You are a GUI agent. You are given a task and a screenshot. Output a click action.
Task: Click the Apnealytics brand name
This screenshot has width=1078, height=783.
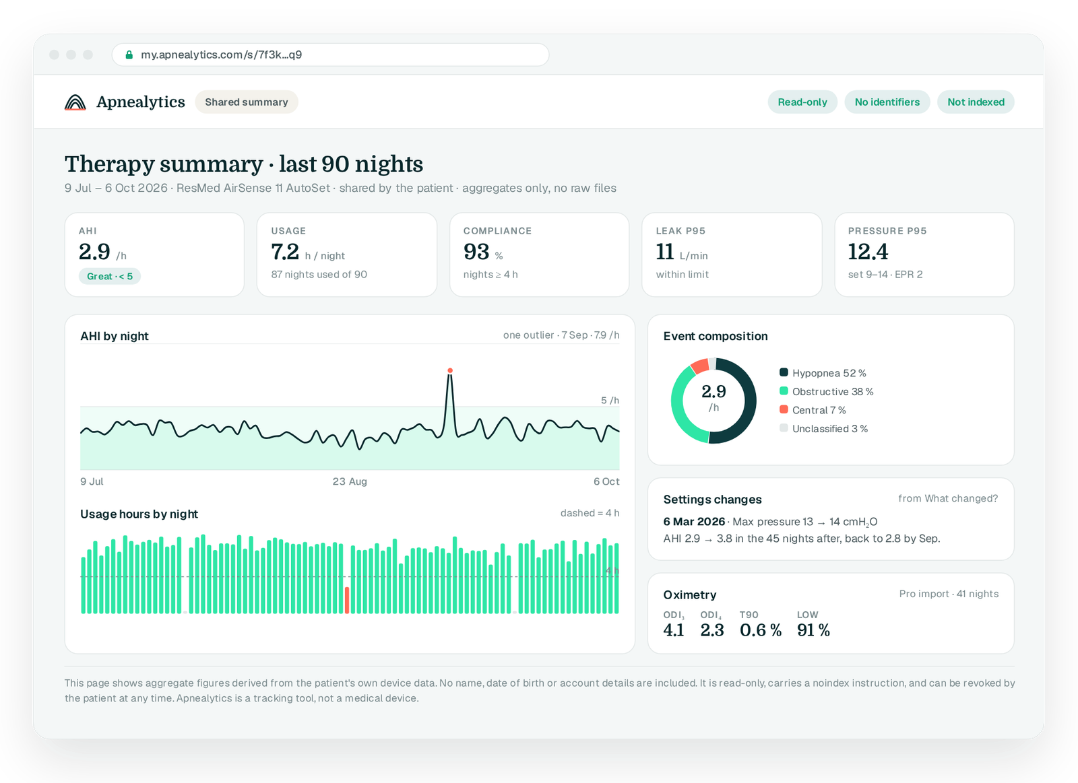click(x=141, y=102)
